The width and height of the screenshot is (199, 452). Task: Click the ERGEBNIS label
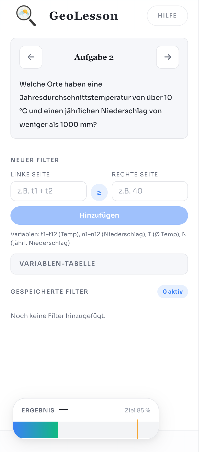[38, 410]
